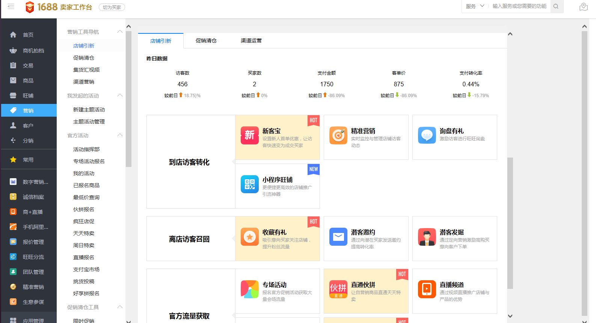This screenshot has width=596, height=323.
Task: Open 活动指挥部 link
Action: 86,149
